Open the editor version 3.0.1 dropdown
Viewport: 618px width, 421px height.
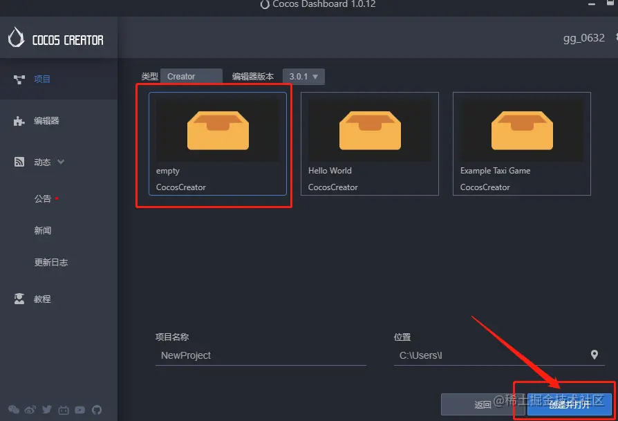[303, 77]
